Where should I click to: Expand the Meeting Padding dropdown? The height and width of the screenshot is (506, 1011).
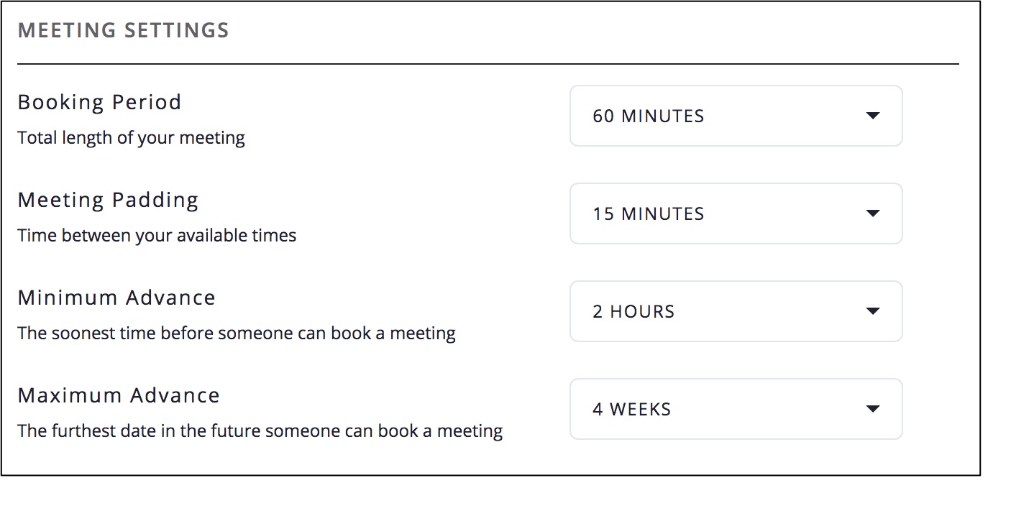pyautogui.click(x=735, y=214)
